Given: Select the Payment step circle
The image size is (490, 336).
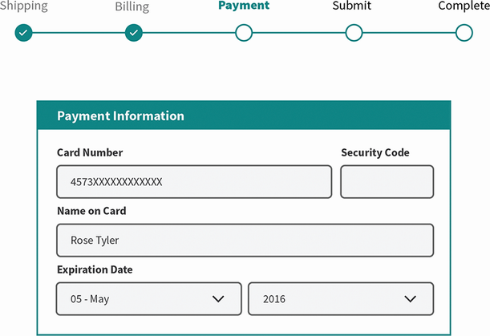Looking at the screenshot, I should pyautogui.click(x=244, y=33).
